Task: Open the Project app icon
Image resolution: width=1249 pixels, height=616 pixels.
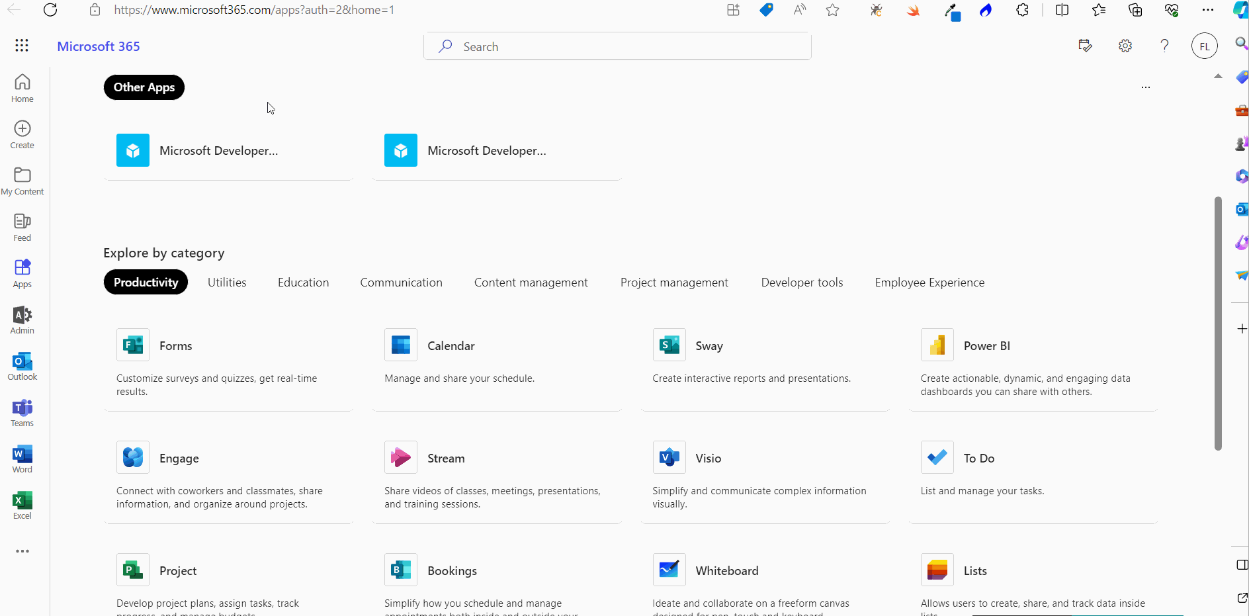Action: (x=133, y=570)
